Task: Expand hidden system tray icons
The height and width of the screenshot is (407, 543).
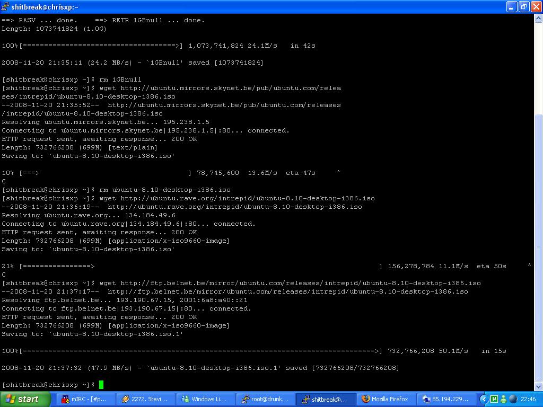Action: pos(484,399)
